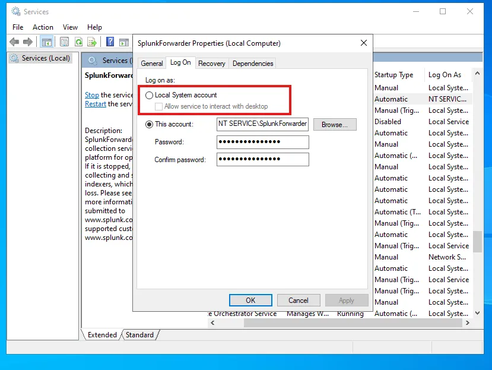
Task: Click the Password input field
Action: 262,143
